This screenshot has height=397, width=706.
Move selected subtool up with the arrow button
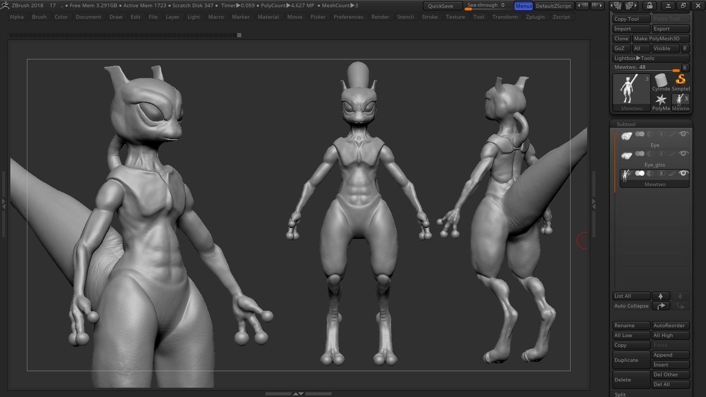[661, 296]
